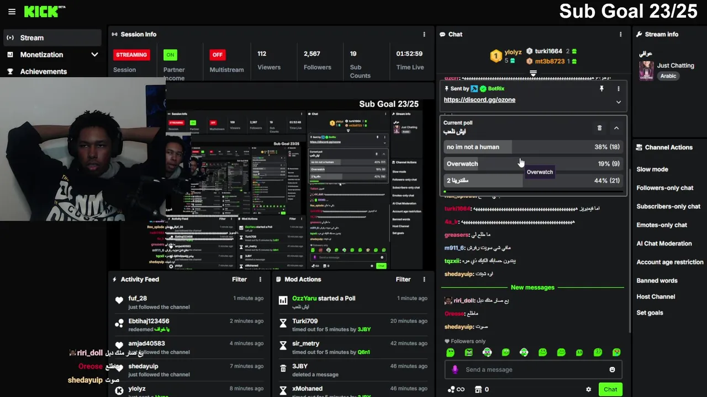Expand the gifters leaderboard handle
Screen dimensions: 707x397
[x=533, y=73]
